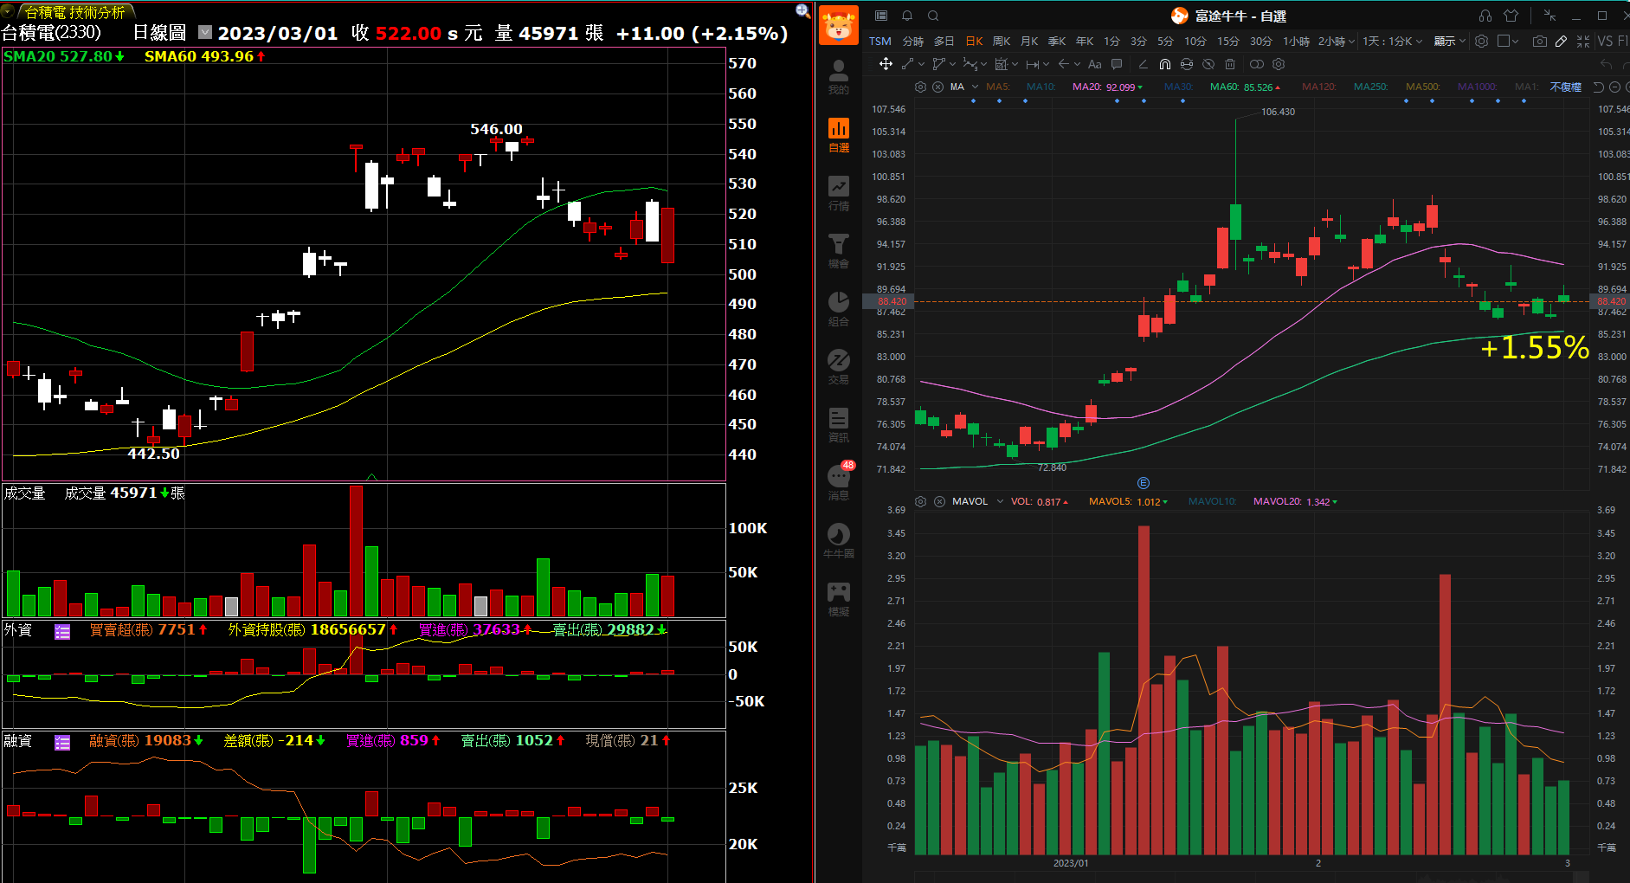Open the search magnifier in Futu title bar
Screen dimensions: 1630x883
coord(933,16)
